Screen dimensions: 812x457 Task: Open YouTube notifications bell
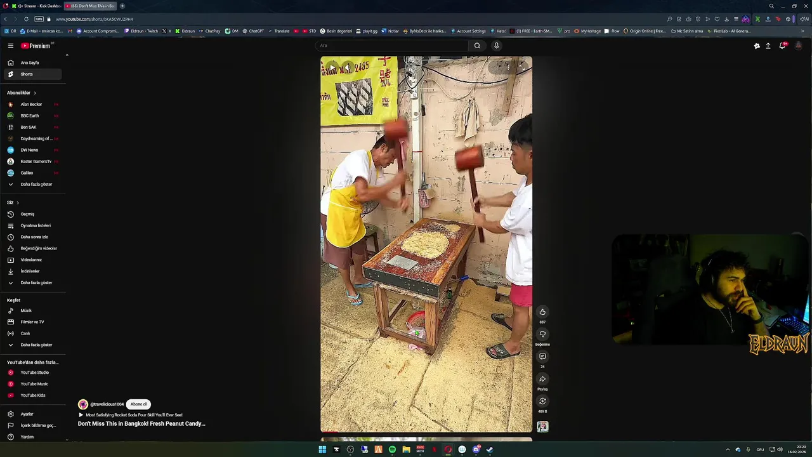(782, 46)
